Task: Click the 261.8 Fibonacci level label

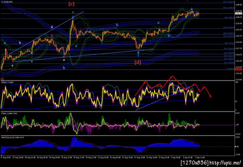Action: [x=228, y=2]
